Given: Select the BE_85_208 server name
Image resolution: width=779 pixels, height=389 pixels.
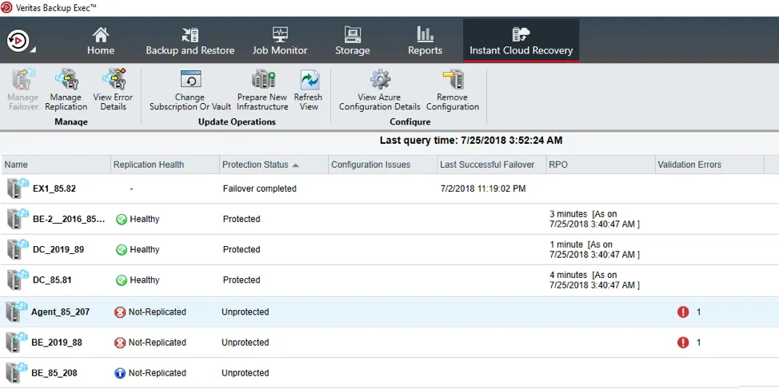Looking at the screenshot, I should (54, 373).
